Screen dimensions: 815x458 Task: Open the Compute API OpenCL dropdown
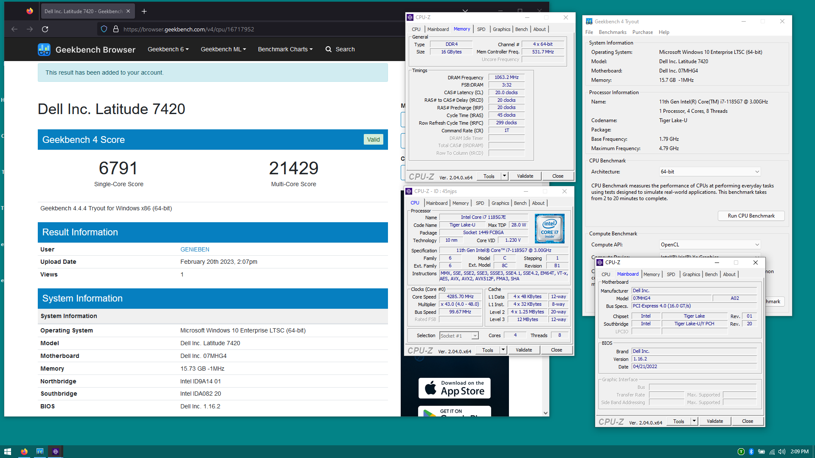710,245
